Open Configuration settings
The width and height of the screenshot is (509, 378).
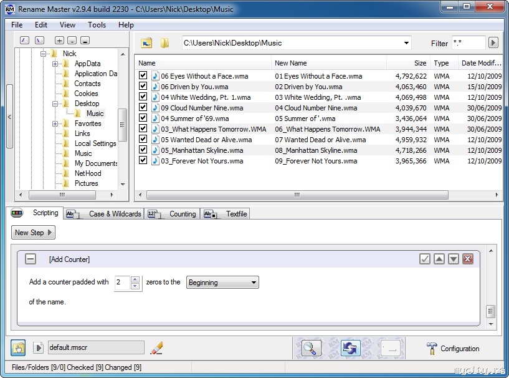(453, 349)
